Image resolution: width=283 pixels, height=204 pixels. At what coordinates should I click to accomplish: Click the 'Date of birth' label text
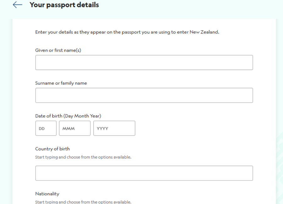[x=49, y=116]
